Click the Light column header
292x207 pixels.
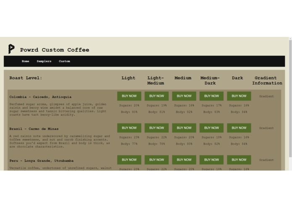coord(128,78)
